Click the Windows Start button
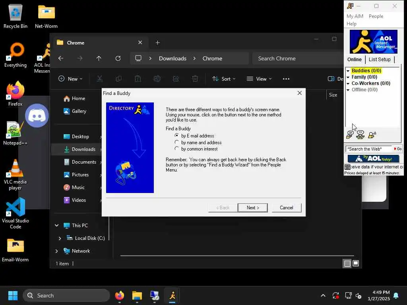Screen dimensions: 407x305 coord(13,295)
